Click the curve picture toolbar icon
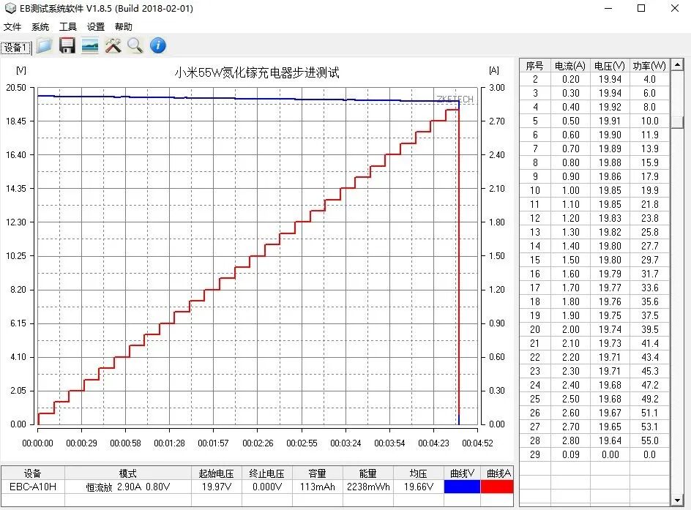 pos(90,46)
